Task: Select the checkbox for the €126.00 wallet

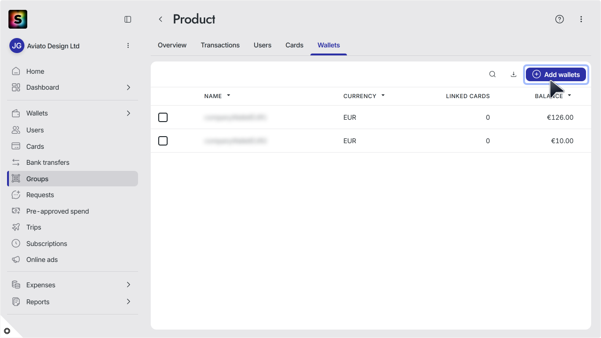Action: click(x=163, y=117)
